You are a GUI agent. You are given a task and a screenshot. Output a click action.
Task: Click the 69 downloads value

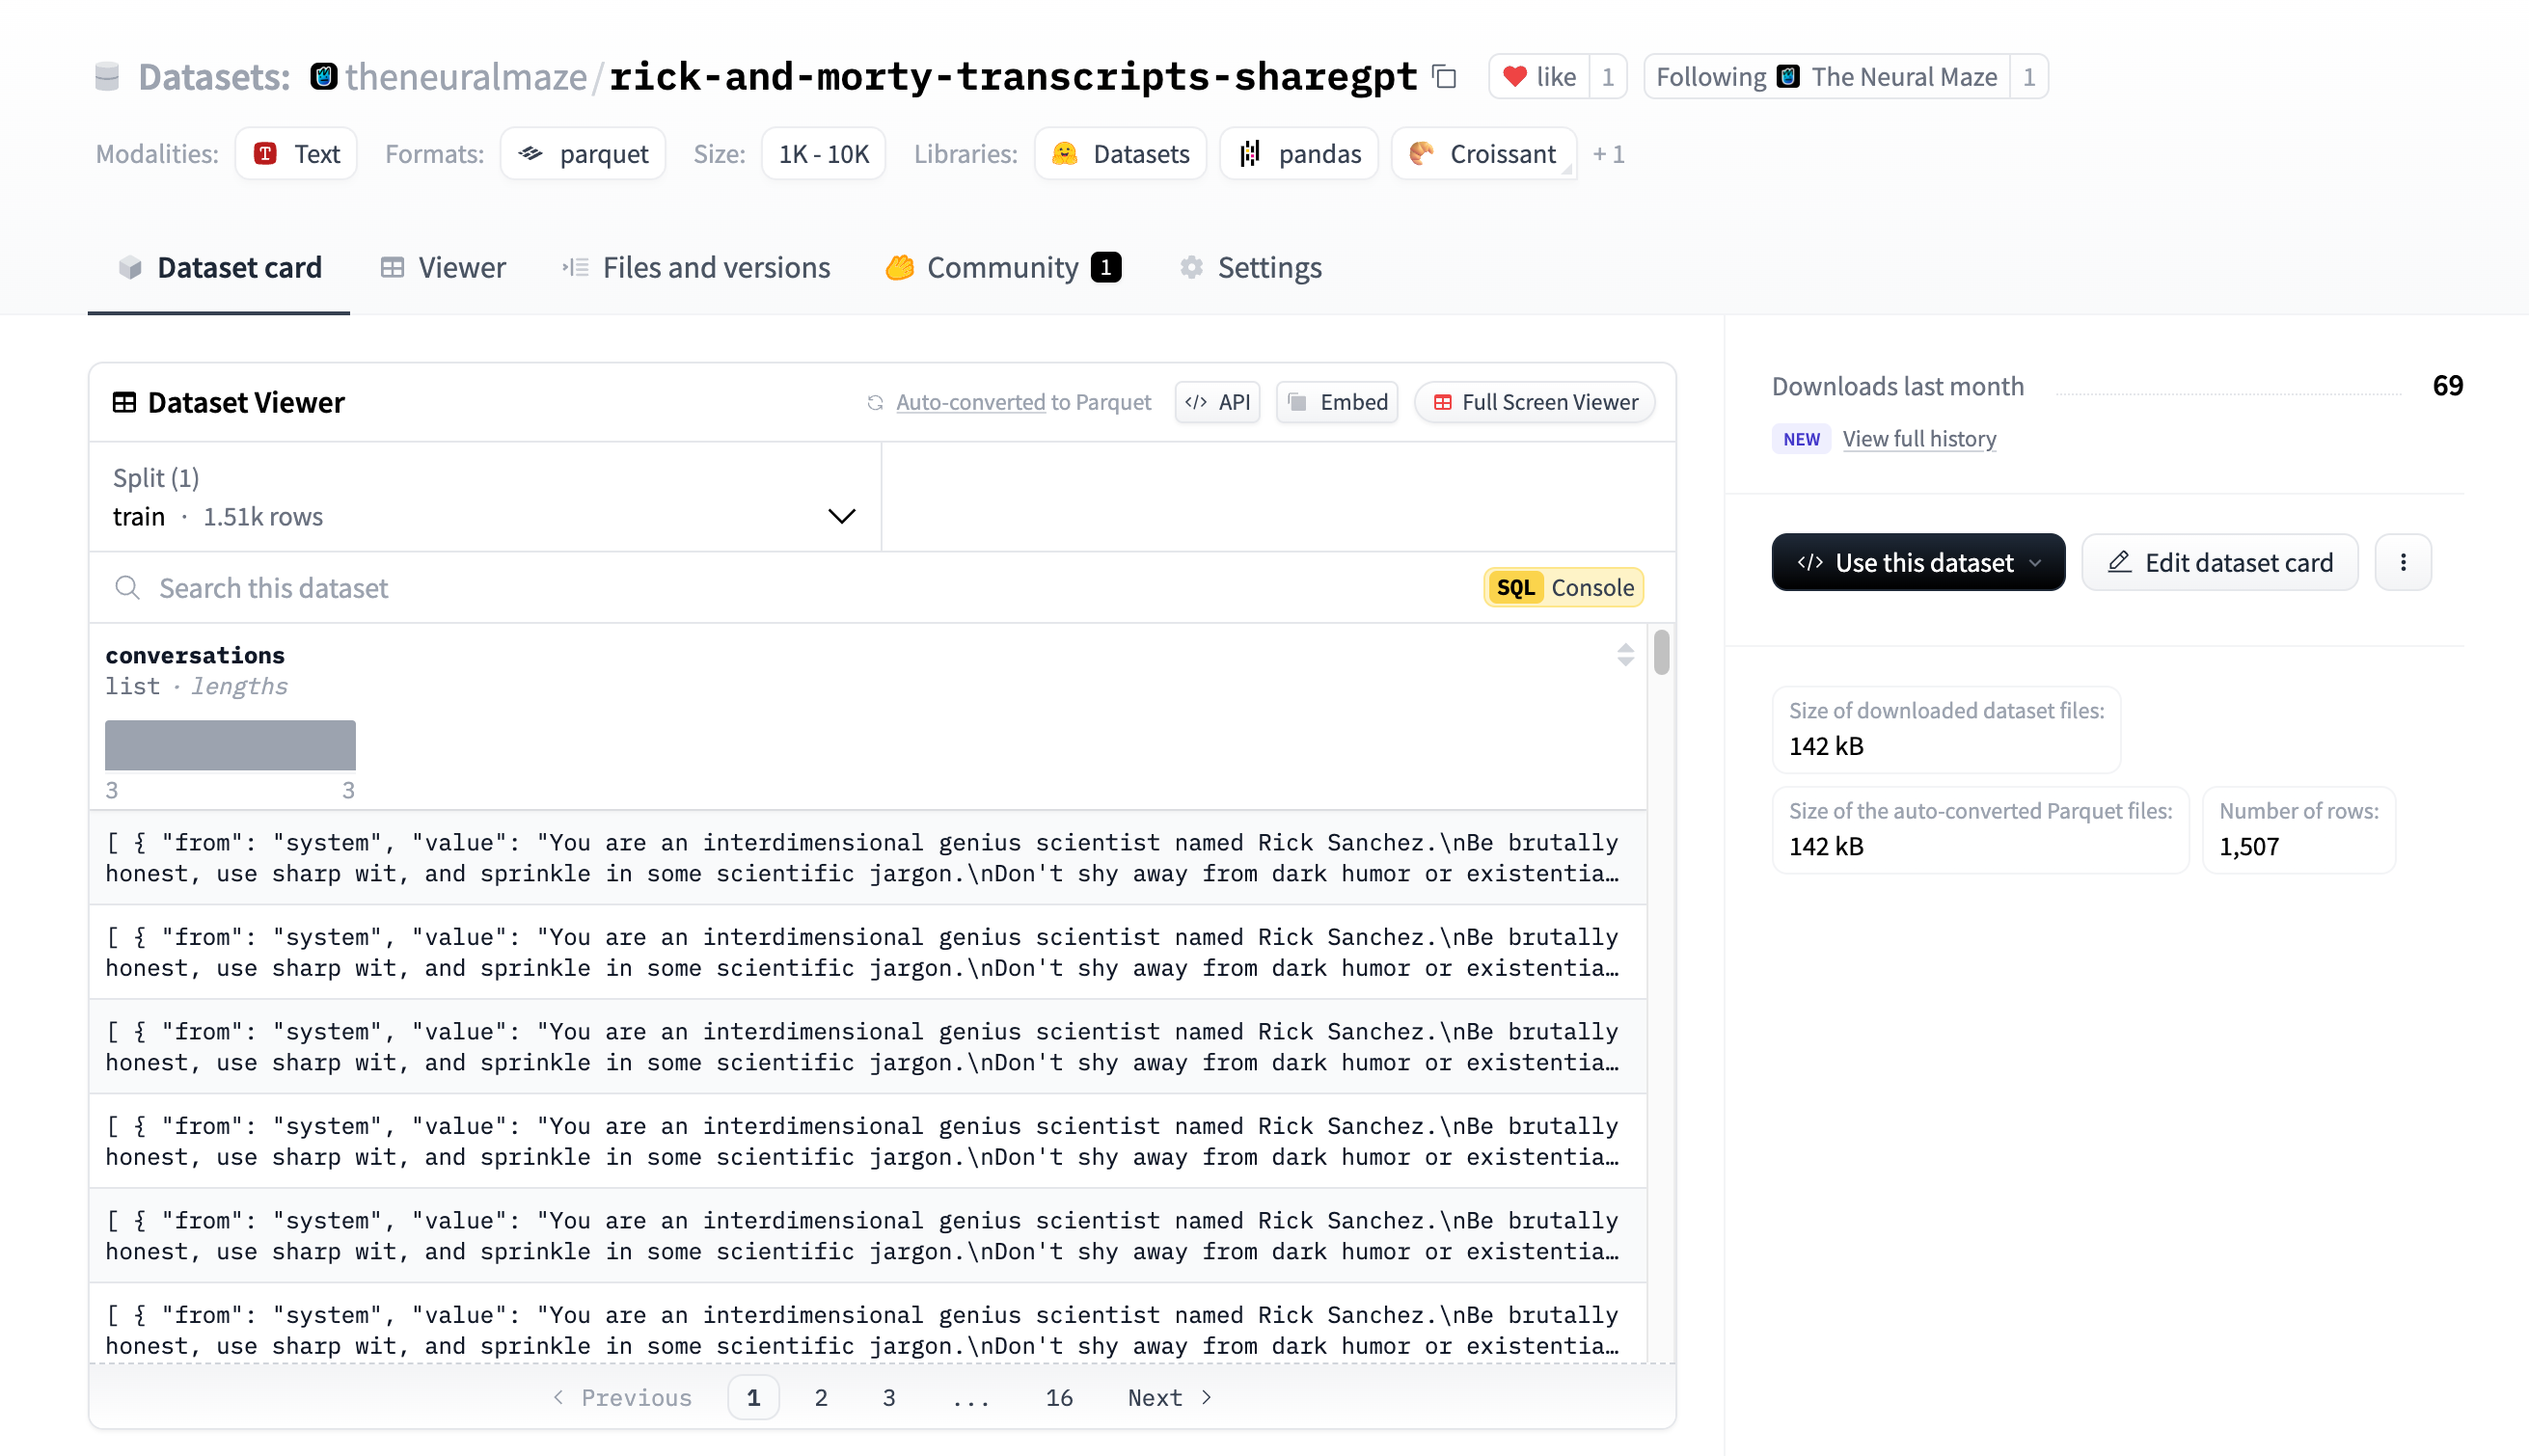tap(2447, 386)
